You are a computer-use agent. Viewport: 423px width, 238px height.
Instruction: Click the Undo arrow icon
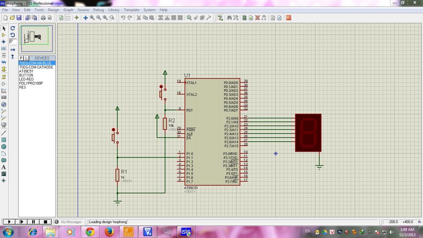[123, 18]
